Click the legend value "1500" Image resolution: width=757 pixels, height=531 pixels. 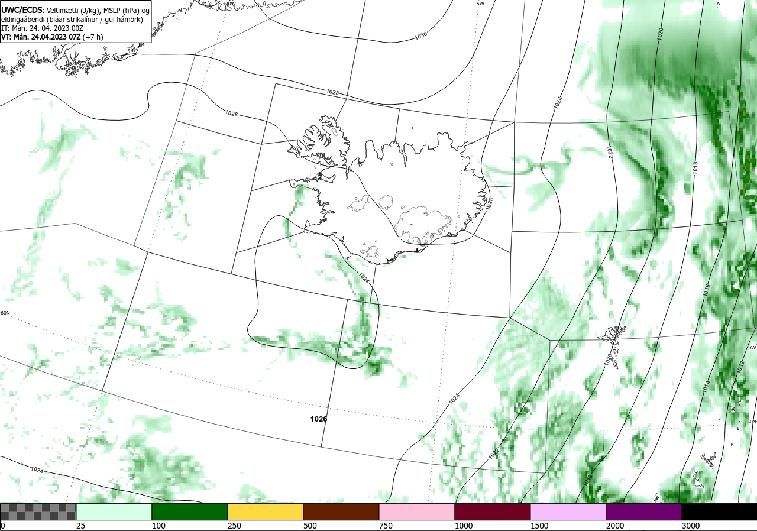click(x=539, y=526)
